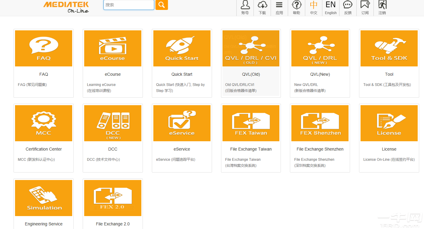The image size is (424, 229).
Task: Open the Tool & SDK hammer tile icon
Action: (389, 48)
